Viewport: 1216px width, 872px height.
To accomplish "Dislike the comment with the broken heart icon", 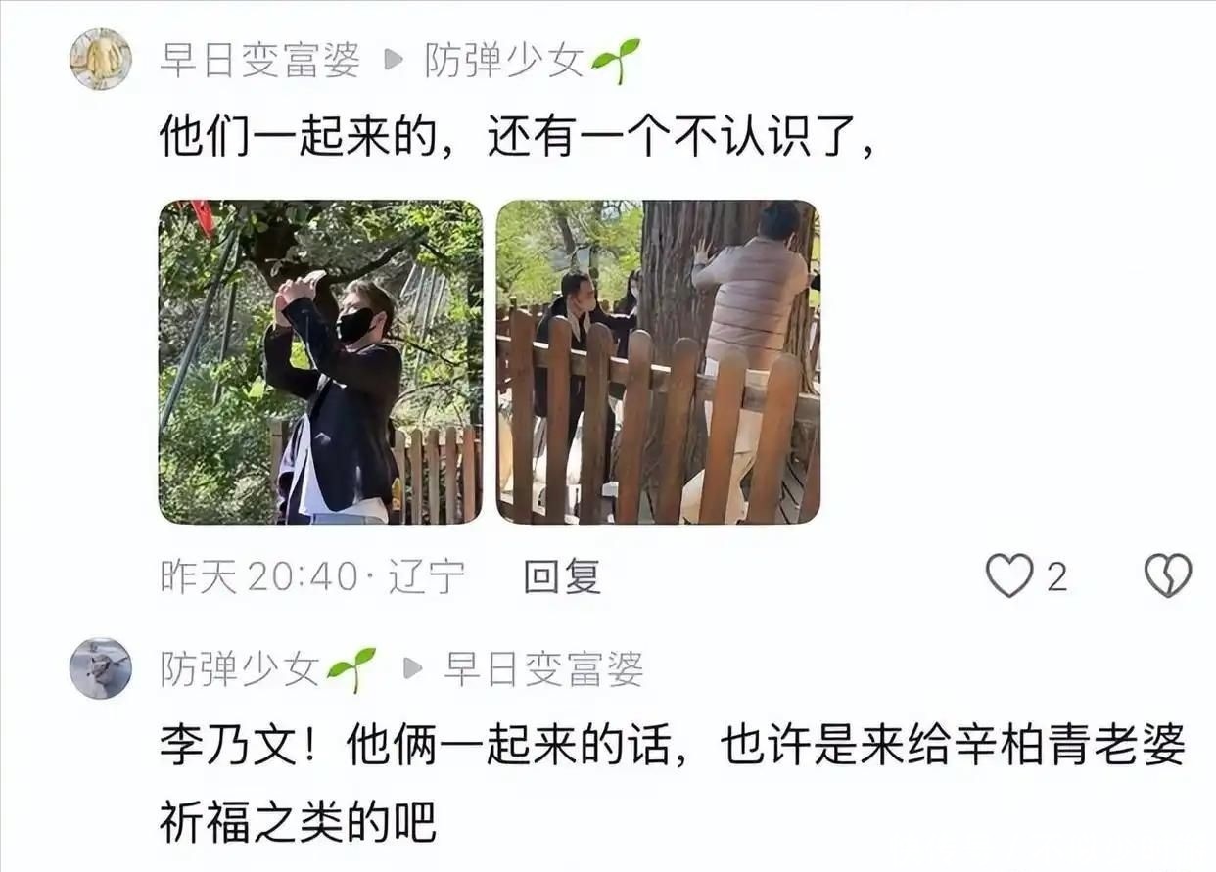I will [x=1168, y=575].
